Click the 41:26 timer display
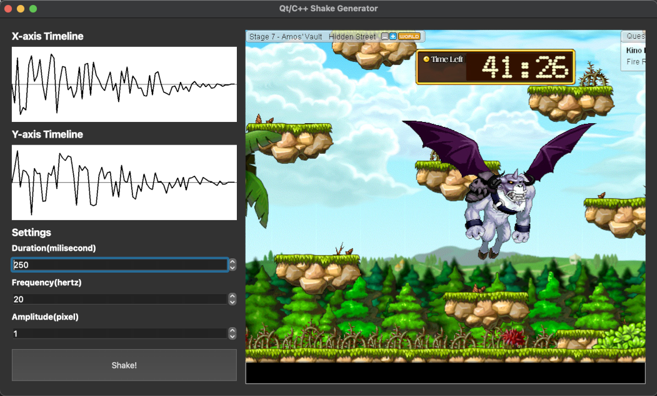The height and width of the screenshot is (396, 657). coord(526,67)
